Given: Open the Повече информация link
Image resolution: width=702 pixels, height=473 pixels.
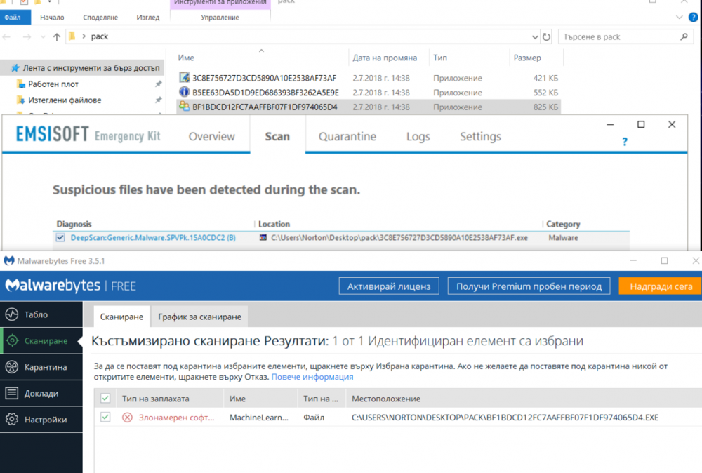Looking at the screenshot, I should click(312, 377).
